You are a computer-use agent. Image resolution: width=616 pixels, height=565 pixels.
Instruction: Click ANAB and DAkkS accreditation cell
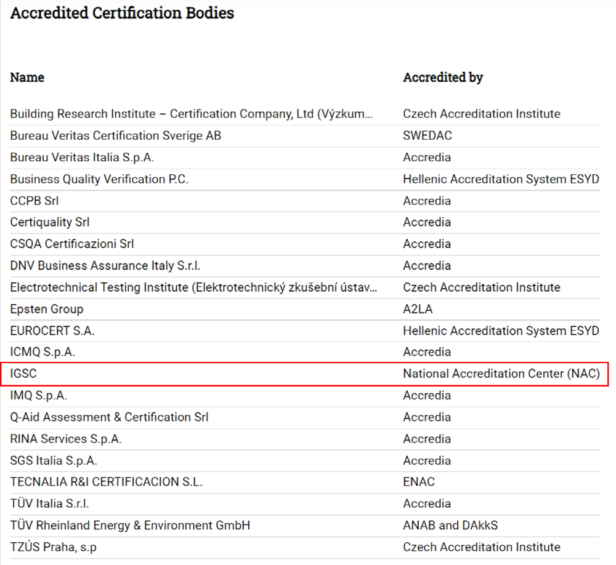click(451, 526)
